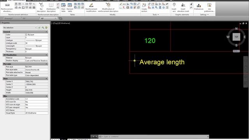This screenshot has height=140, width=249.
Task: Click the Width property value
Action: pyautogui.click(x=37, y=93)
